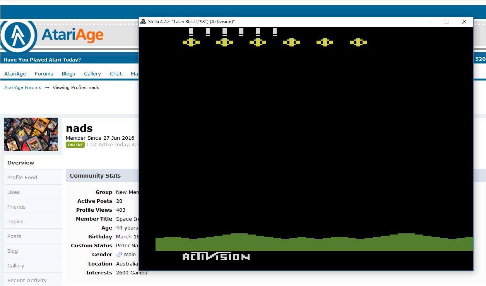The width and height of the screenshot is (486, 286).
Task: Open the AtariAge navigation menu item
Action: [15, 74]
